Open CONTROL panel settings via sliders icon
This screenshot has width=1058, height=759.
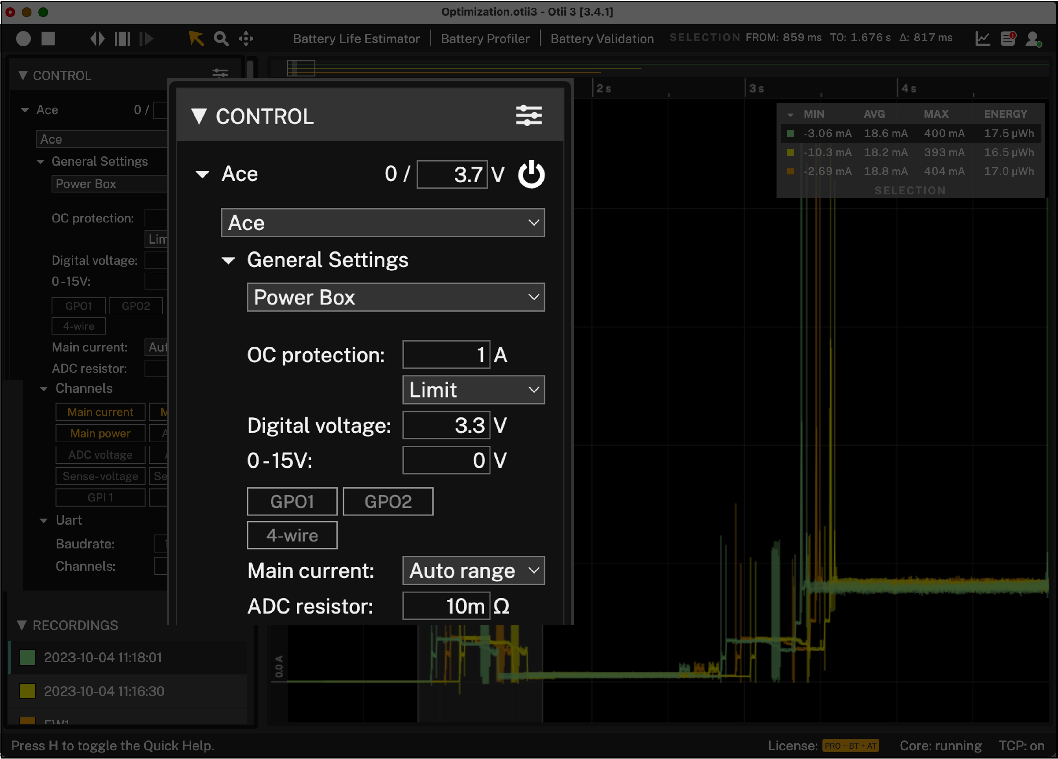530,116
